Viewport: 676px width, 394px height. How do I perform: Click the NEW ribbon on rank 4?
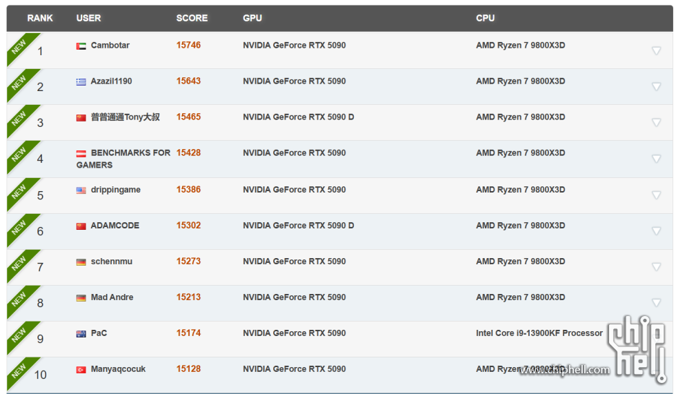(x=20, y=155)
